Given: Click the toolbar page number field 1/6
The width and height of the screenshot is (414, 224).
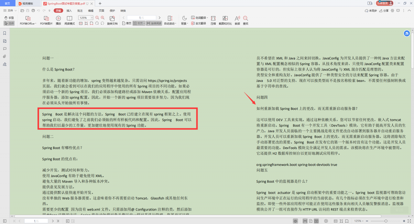Looking at the screenshot, I should pyautogui.click(x=141, y=18).
